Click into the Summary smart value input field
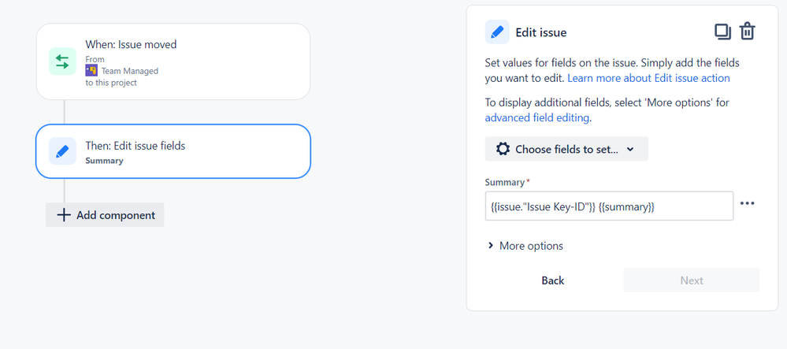 pyautogui.click(x=609, y=206)
